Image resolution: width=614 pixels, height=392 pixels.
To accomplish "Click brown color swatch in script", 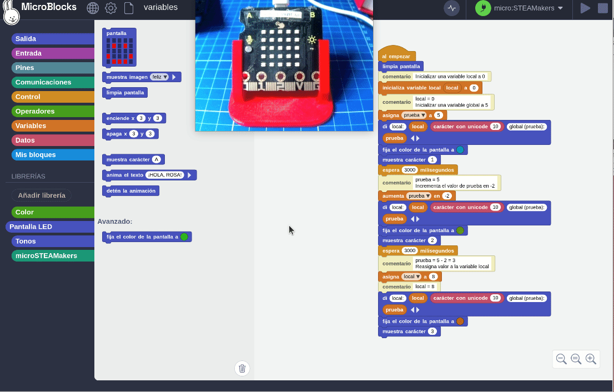I will coord(460,321).
